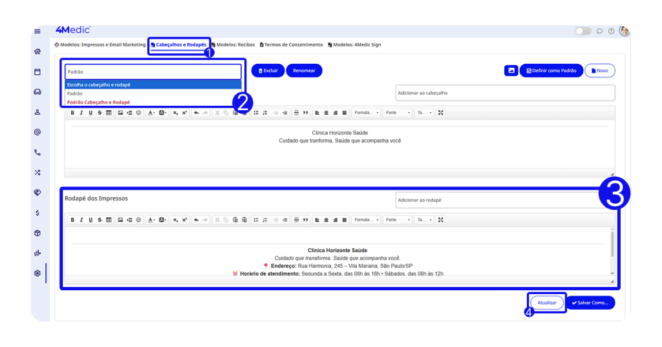Viewport: 662px width, 347px height.
Task: Maximize the header editor with fullscreen icon
Action: [440, 112]
